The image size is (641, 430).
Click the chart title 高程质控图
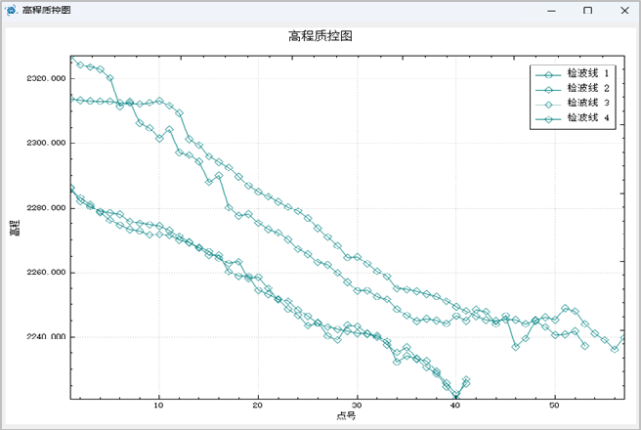pos(320,36)
